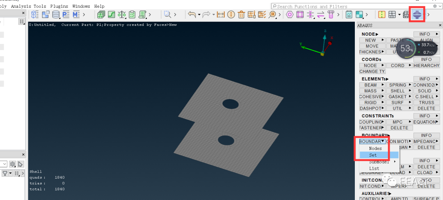Close the ABAQUS deck panel
Image resolution: width=443 pixels, height=200 pixels.
point(440,25)
